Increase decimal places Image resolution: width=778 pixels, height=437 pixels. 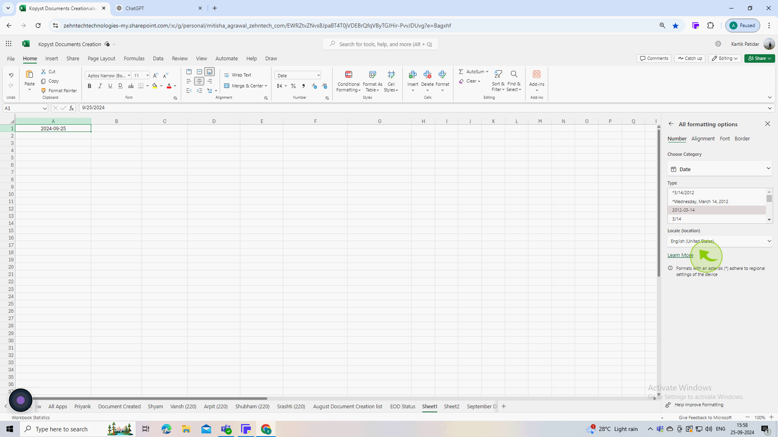click(314, 86)
